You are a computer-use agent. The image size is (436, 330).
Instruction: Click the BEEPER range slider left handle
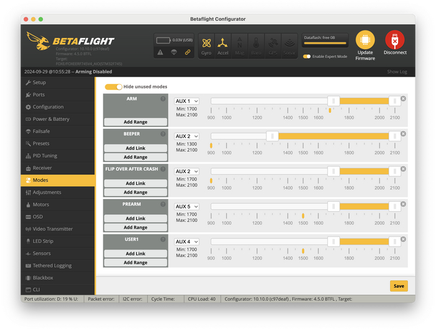(272, 136)
